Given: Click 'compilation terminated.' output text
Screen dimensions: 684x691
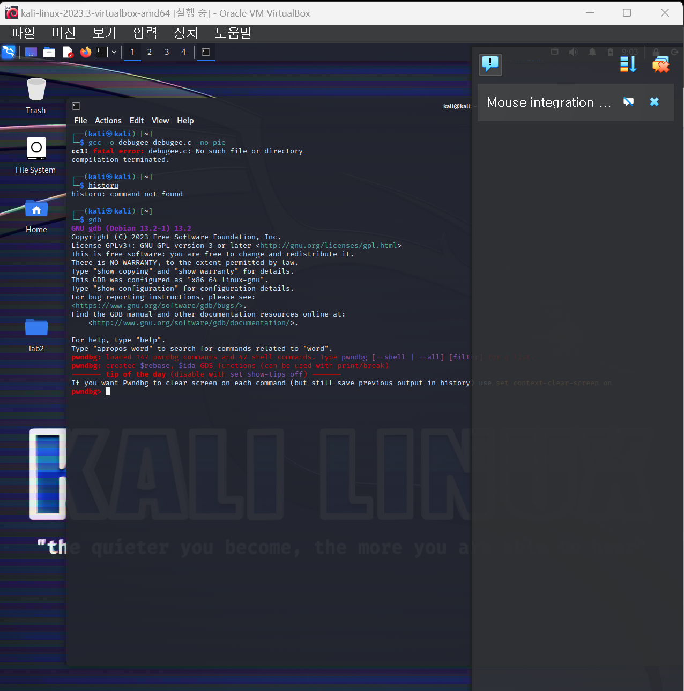Looking at the screenshot, I should (121, 160).
